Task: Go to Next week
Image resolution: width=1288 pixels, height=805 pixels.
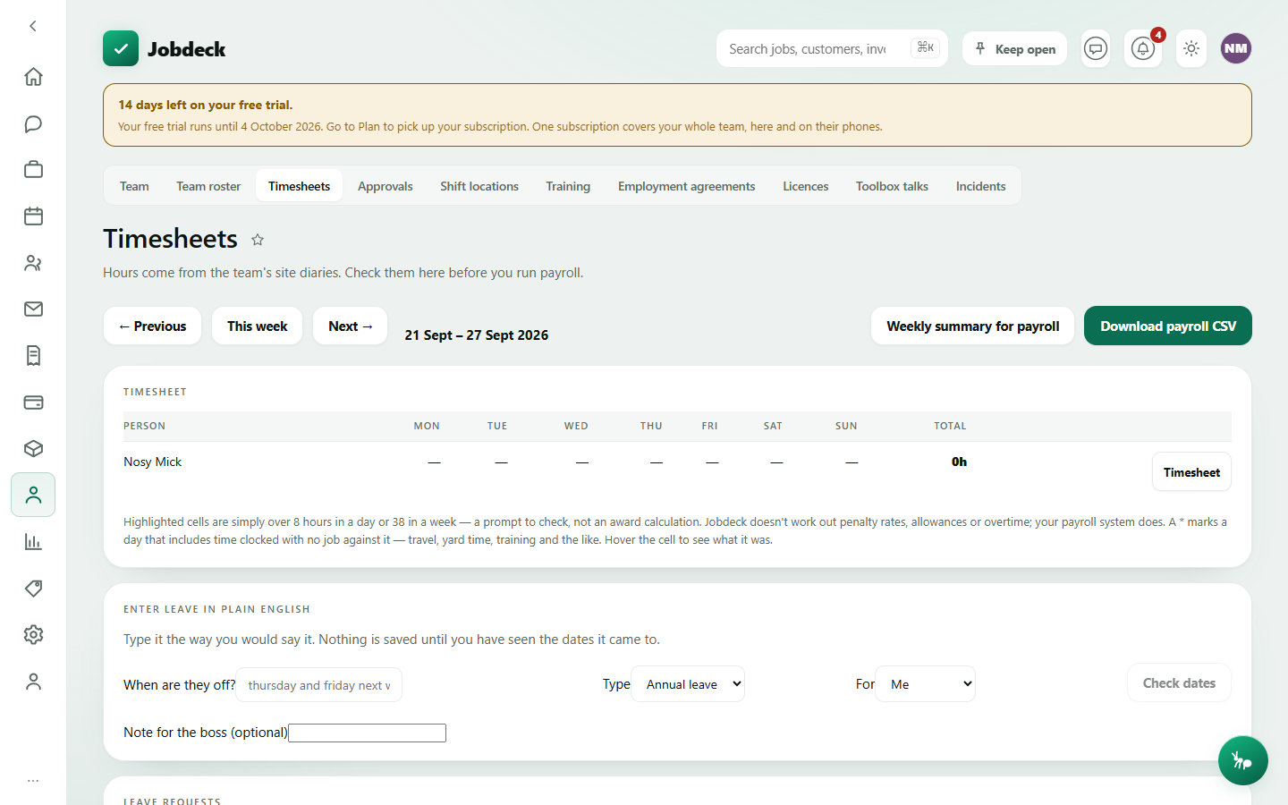Action: [x=350, y=326]
